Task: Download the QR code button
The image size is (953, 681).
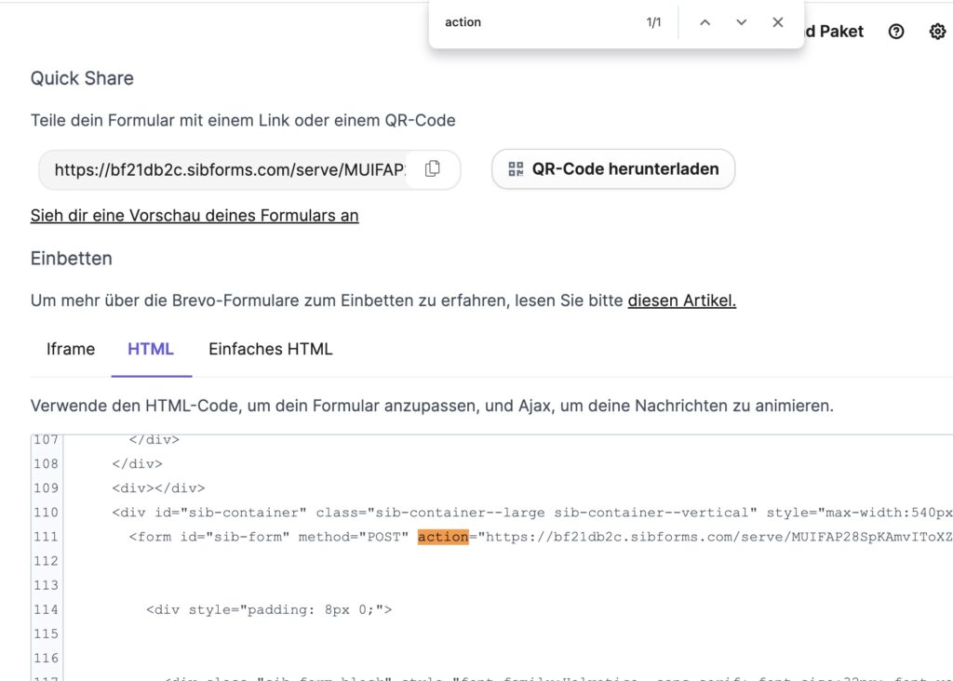Action: [613, 169]
